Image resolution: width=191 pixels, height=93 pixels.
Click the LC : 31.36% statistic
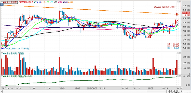[173, 46]
